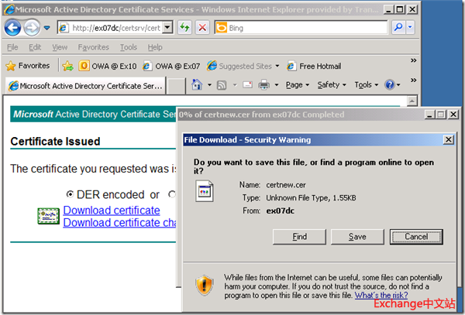Select the DER encoded radio button
This screenshot has width=465, height=315.
71,194
